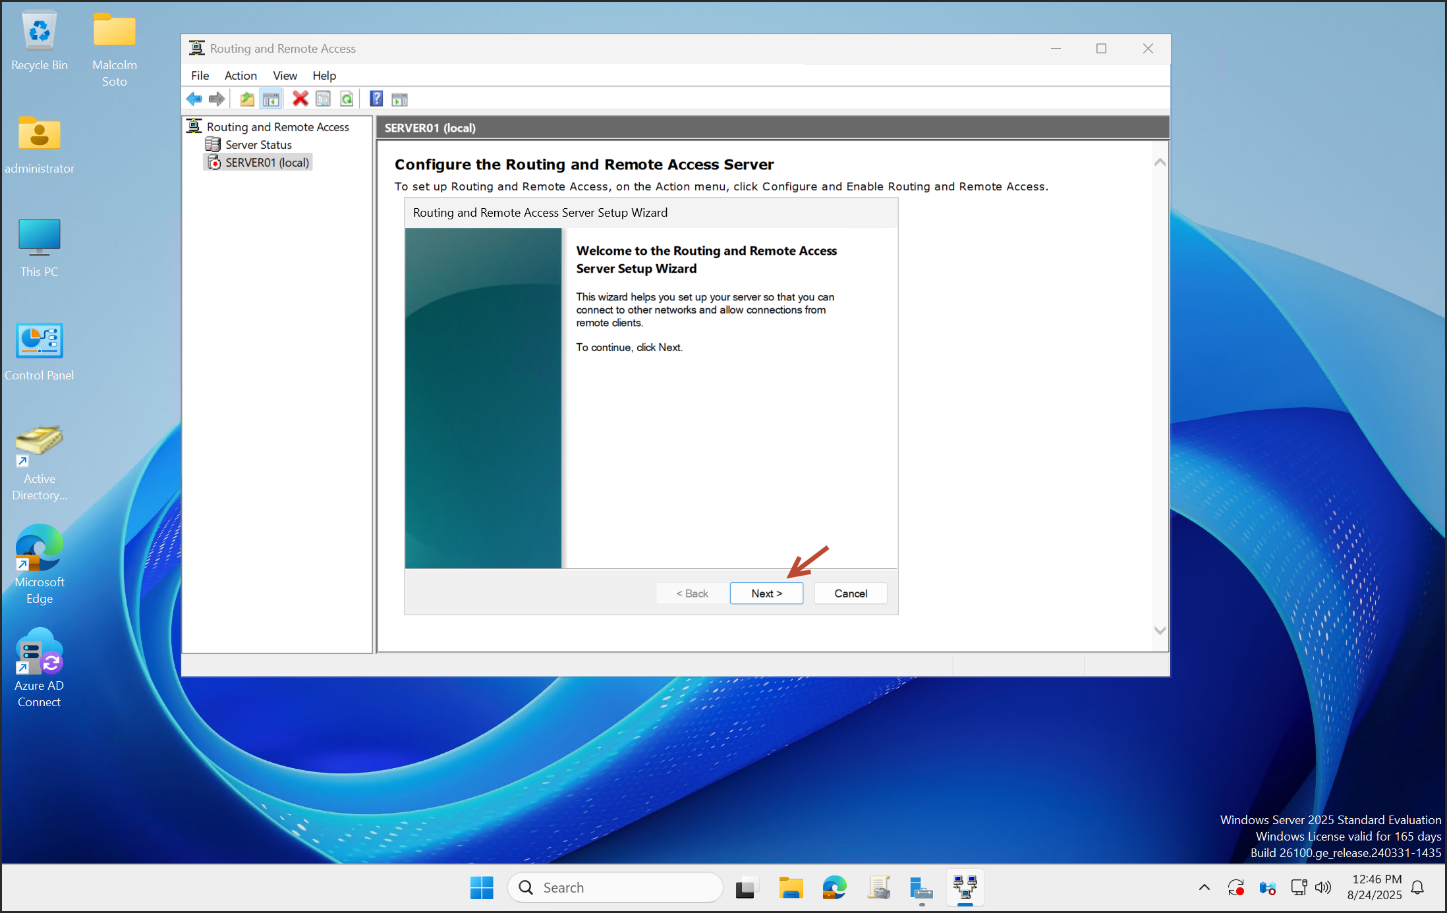1447x913 pixels.
Task: Toggle the Show/Hide Action Pane icon
Action: 399,99
